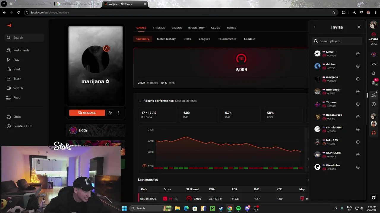This screenshot has height=213, width=380.
Task: Open Steam from the taskbar
Action: tap(221, 208)
